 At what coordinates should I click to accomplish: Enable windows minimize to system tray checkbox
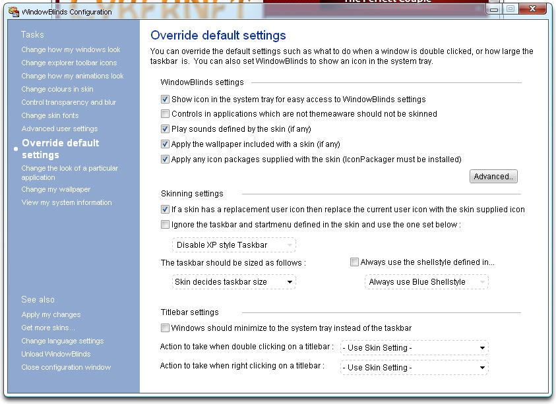coord(165,328)
